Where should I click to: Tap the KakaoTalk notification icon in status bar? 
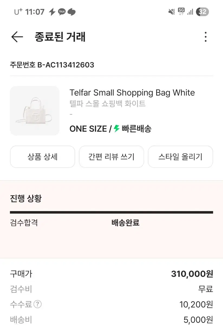[x=62, y=12]
